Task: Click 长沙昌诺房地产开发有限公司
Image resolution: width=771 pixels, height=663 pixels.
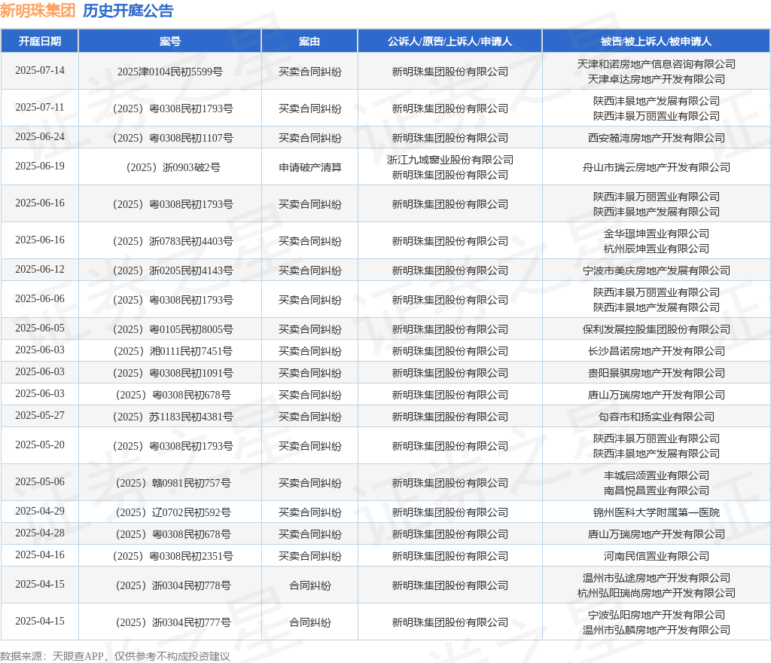Action: point(657,351)
